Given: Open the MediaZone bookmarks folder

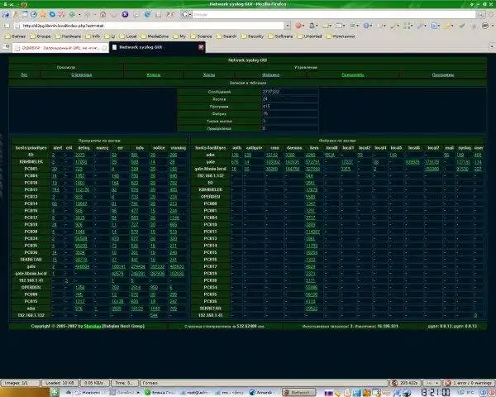Looking at the screenshot, I should (155, 36).
